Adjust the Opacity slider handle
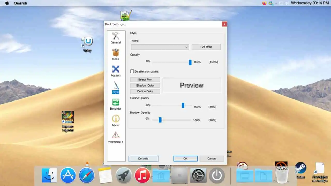Image resolution: width=331 pixels, height=186 pixels. [x=190, y=62]
